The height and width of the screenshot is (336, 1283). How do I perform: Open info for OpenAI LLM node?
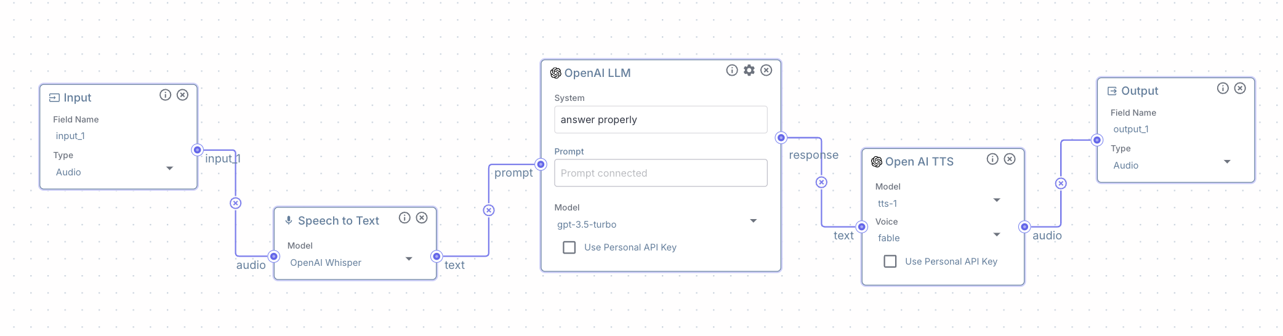click(732, 70)
